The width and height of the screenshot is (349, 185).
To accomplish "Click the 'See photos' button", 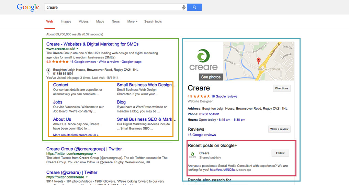I will click(211, 77).
